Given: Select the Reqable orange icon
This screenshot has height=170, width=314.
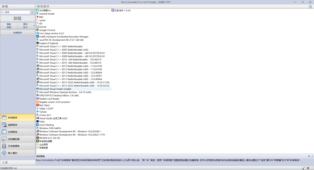Looking at the screenshot, I should point(38,102).
